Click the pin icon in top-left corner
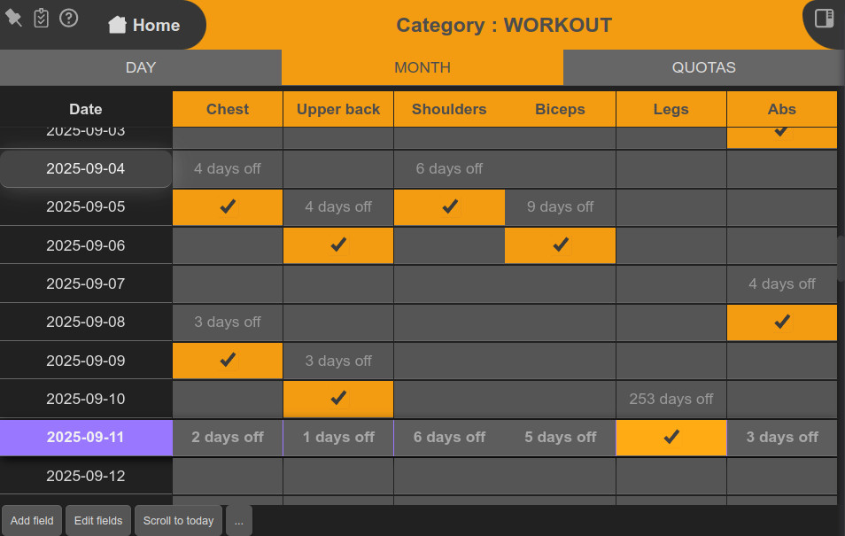The width and height of the screenshot is (845, 536). pyautogui.click(x=13, y=18)
